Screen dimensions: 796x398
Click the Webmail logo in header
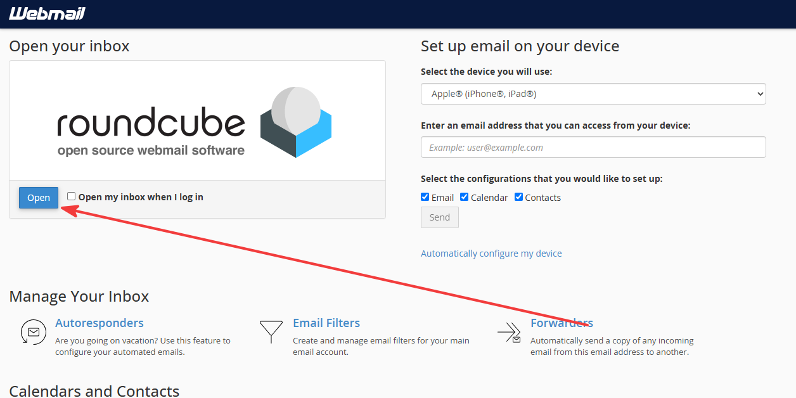(x=47, y=13)
